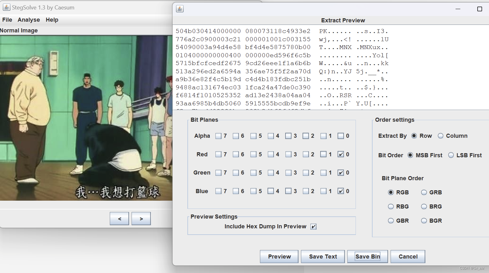
Task: Click the Save Text button
Action: coord(323,256)
